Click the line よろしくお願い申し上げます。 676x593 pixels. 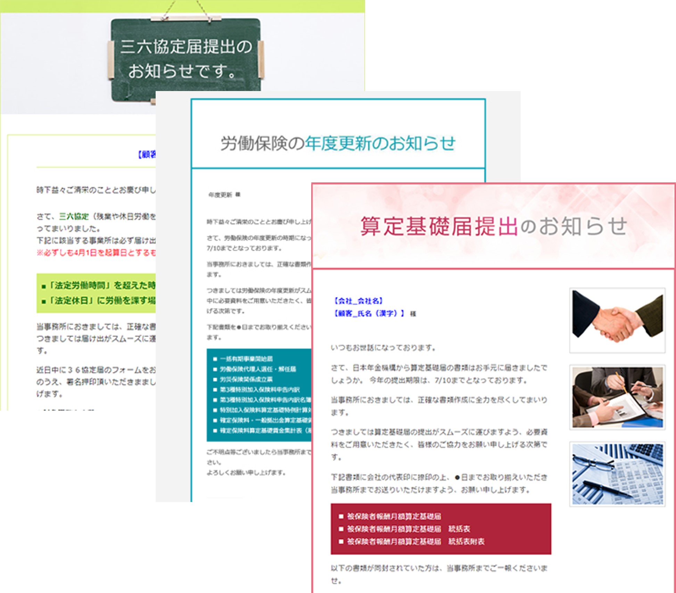(x=246, y=472)
